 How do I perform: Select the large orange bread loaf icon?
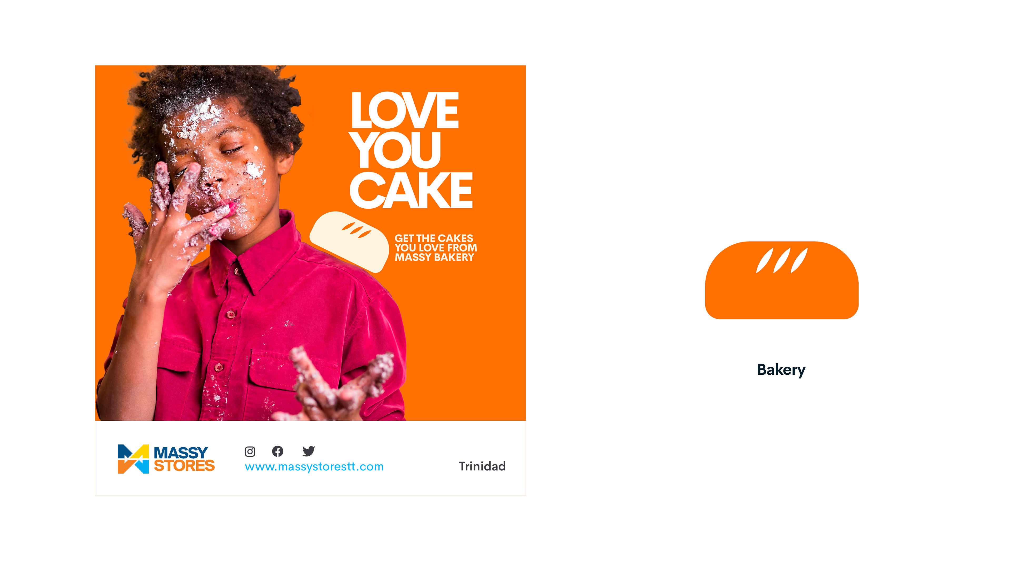pos(781,280)
